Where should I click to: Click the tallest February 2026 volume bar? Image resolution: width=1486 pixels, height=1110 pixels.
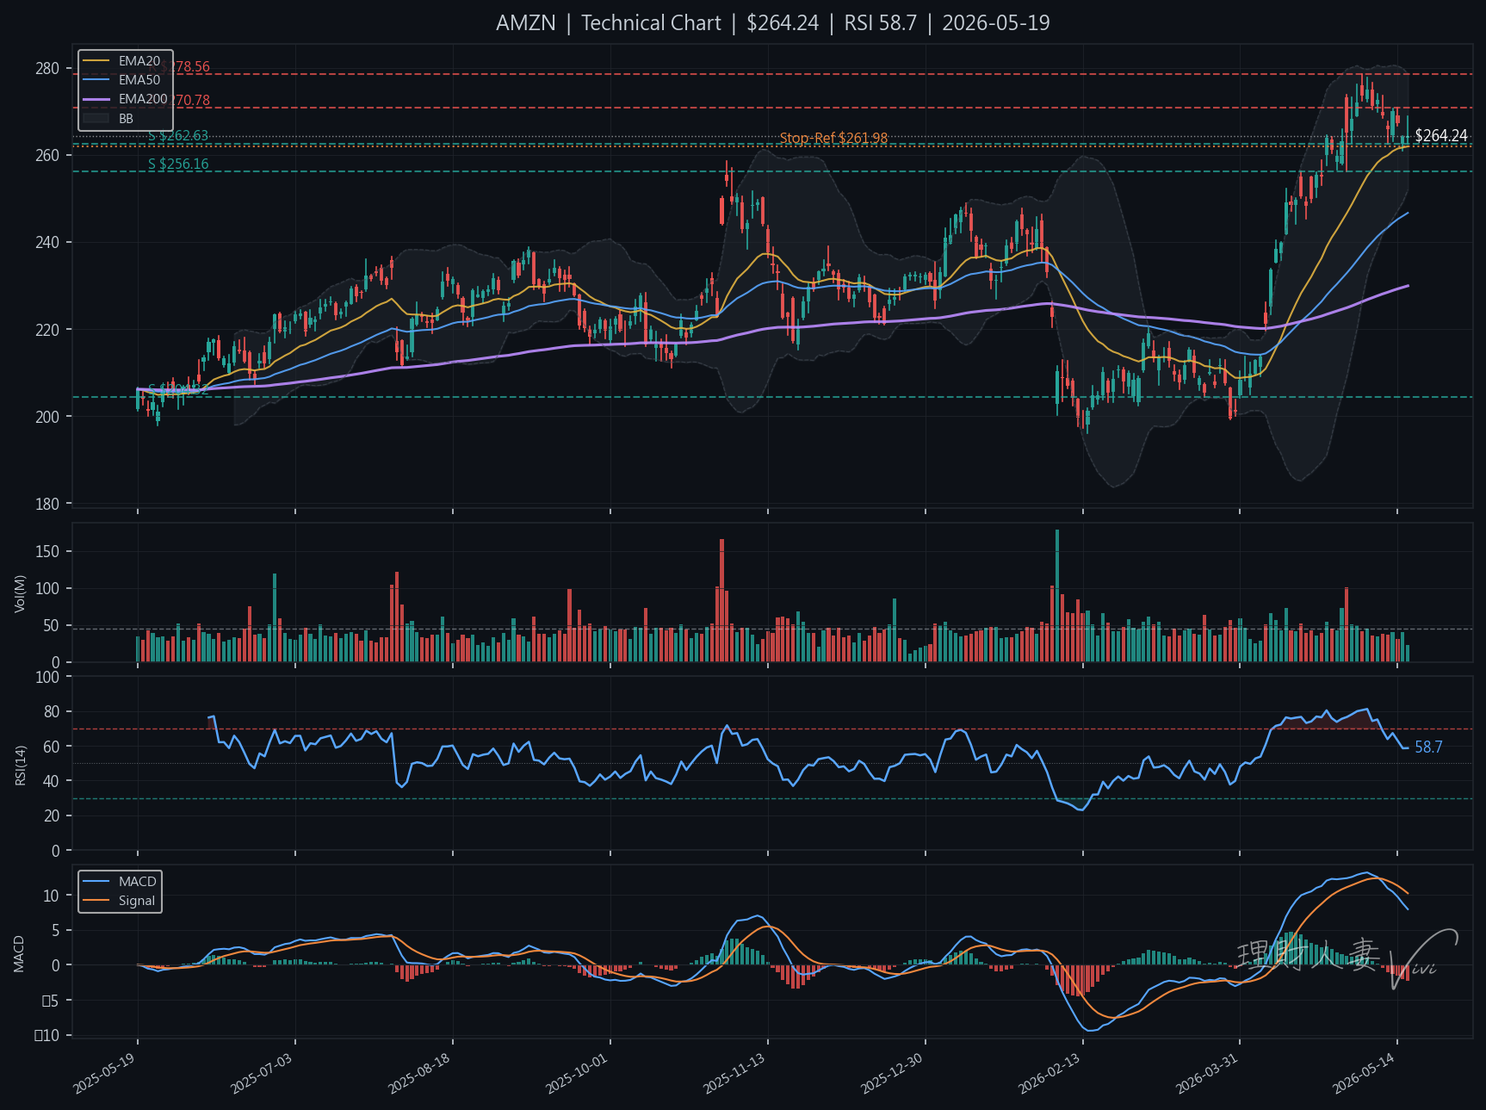pos(1057,596)
